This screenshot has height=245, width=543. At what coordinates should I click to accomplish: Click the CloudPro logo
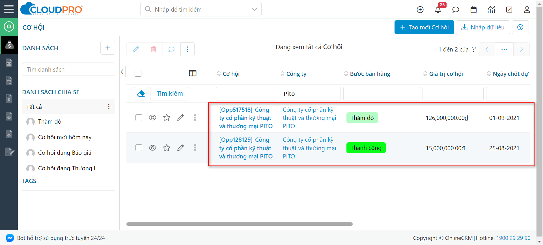click(x=51, y=8)
